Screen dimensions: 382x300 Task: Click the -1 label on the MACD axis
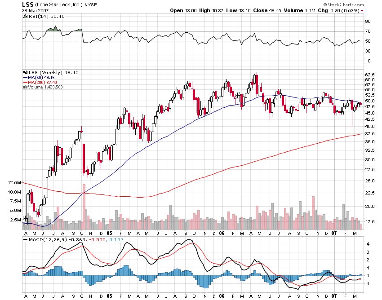click(367, 284)
